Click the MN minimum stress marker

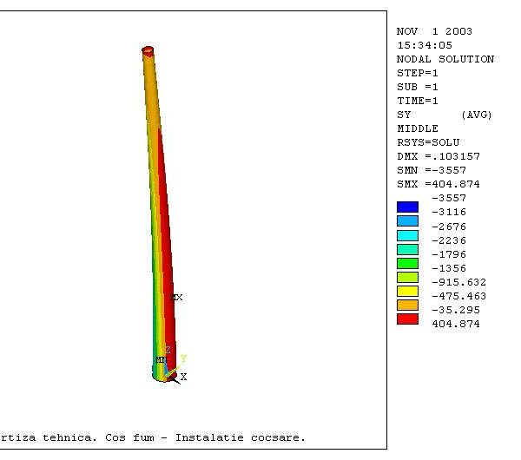pyautogui.click(x=161, y=359)
